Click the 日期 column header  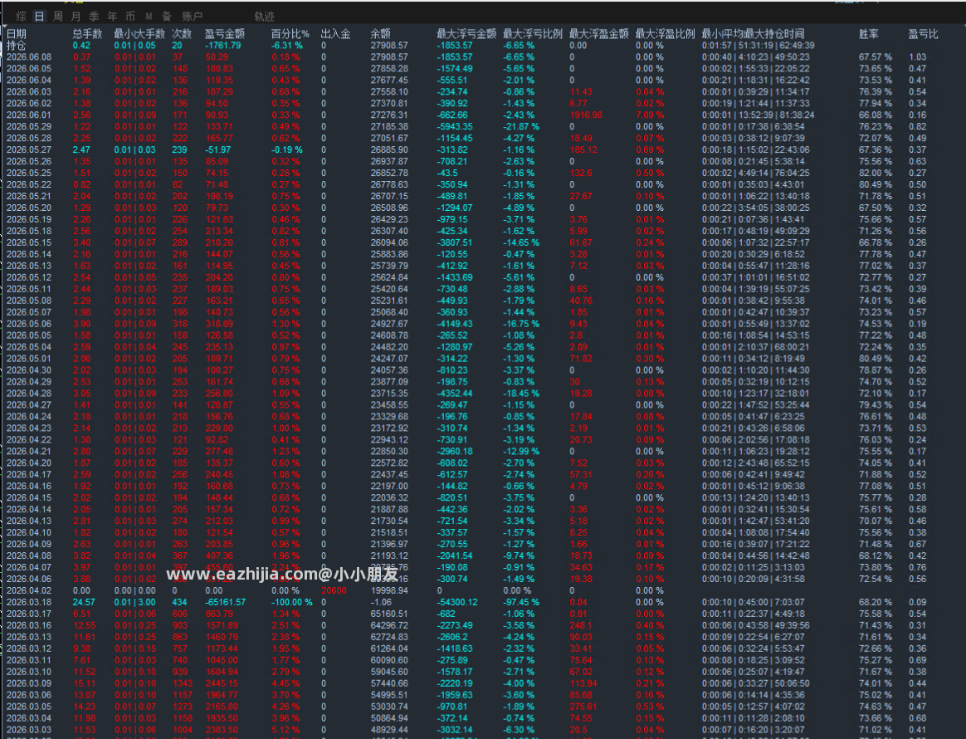pyautogui.click(x=17, y=34)
